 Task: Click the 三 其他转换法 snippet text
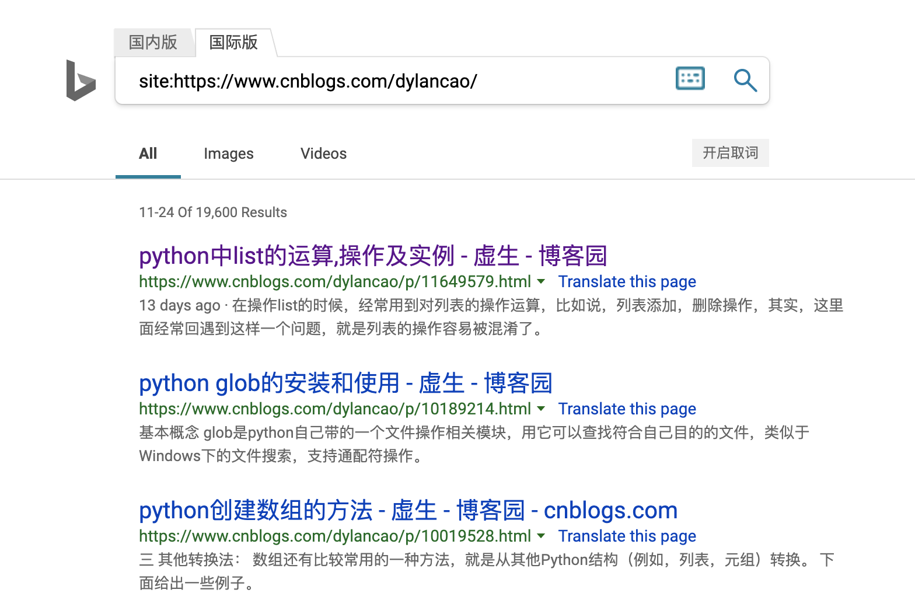click(487, 571)
